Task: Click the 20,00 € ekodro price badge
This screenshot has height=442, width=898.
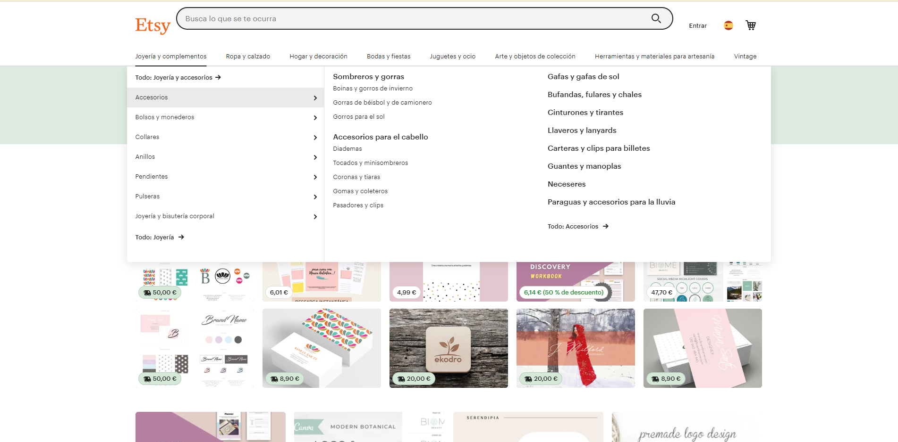Action: (414, 378)
